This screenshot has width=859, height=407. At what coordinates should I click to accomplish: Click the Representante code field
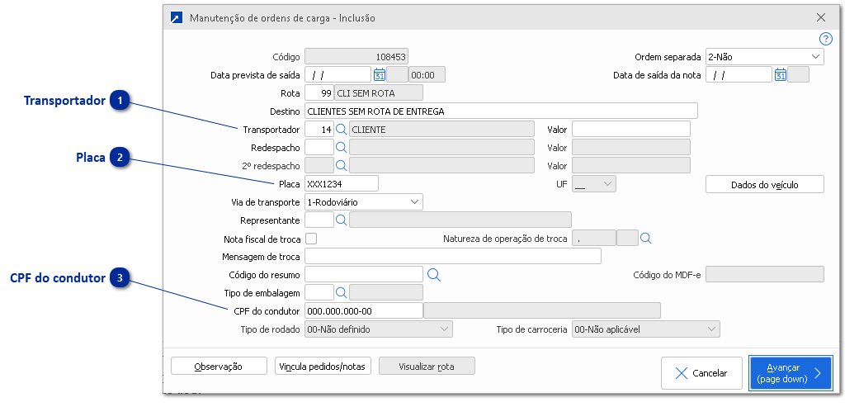click(319, 220)
